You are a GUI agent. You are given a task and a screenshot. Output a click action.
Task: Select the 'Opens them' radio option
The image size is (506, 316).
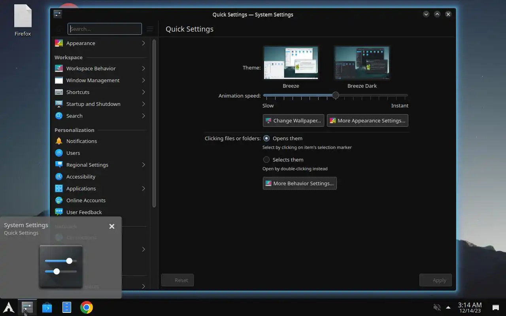(266, 138)
